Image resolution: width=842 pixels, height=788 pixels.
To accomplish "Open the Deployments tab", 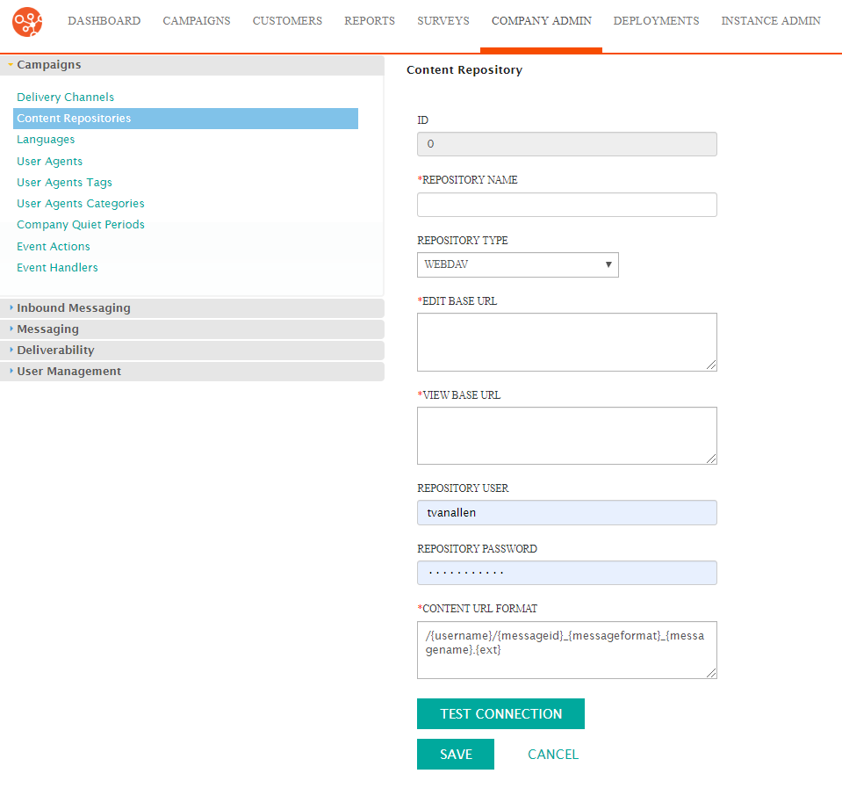I will point(656,21).
